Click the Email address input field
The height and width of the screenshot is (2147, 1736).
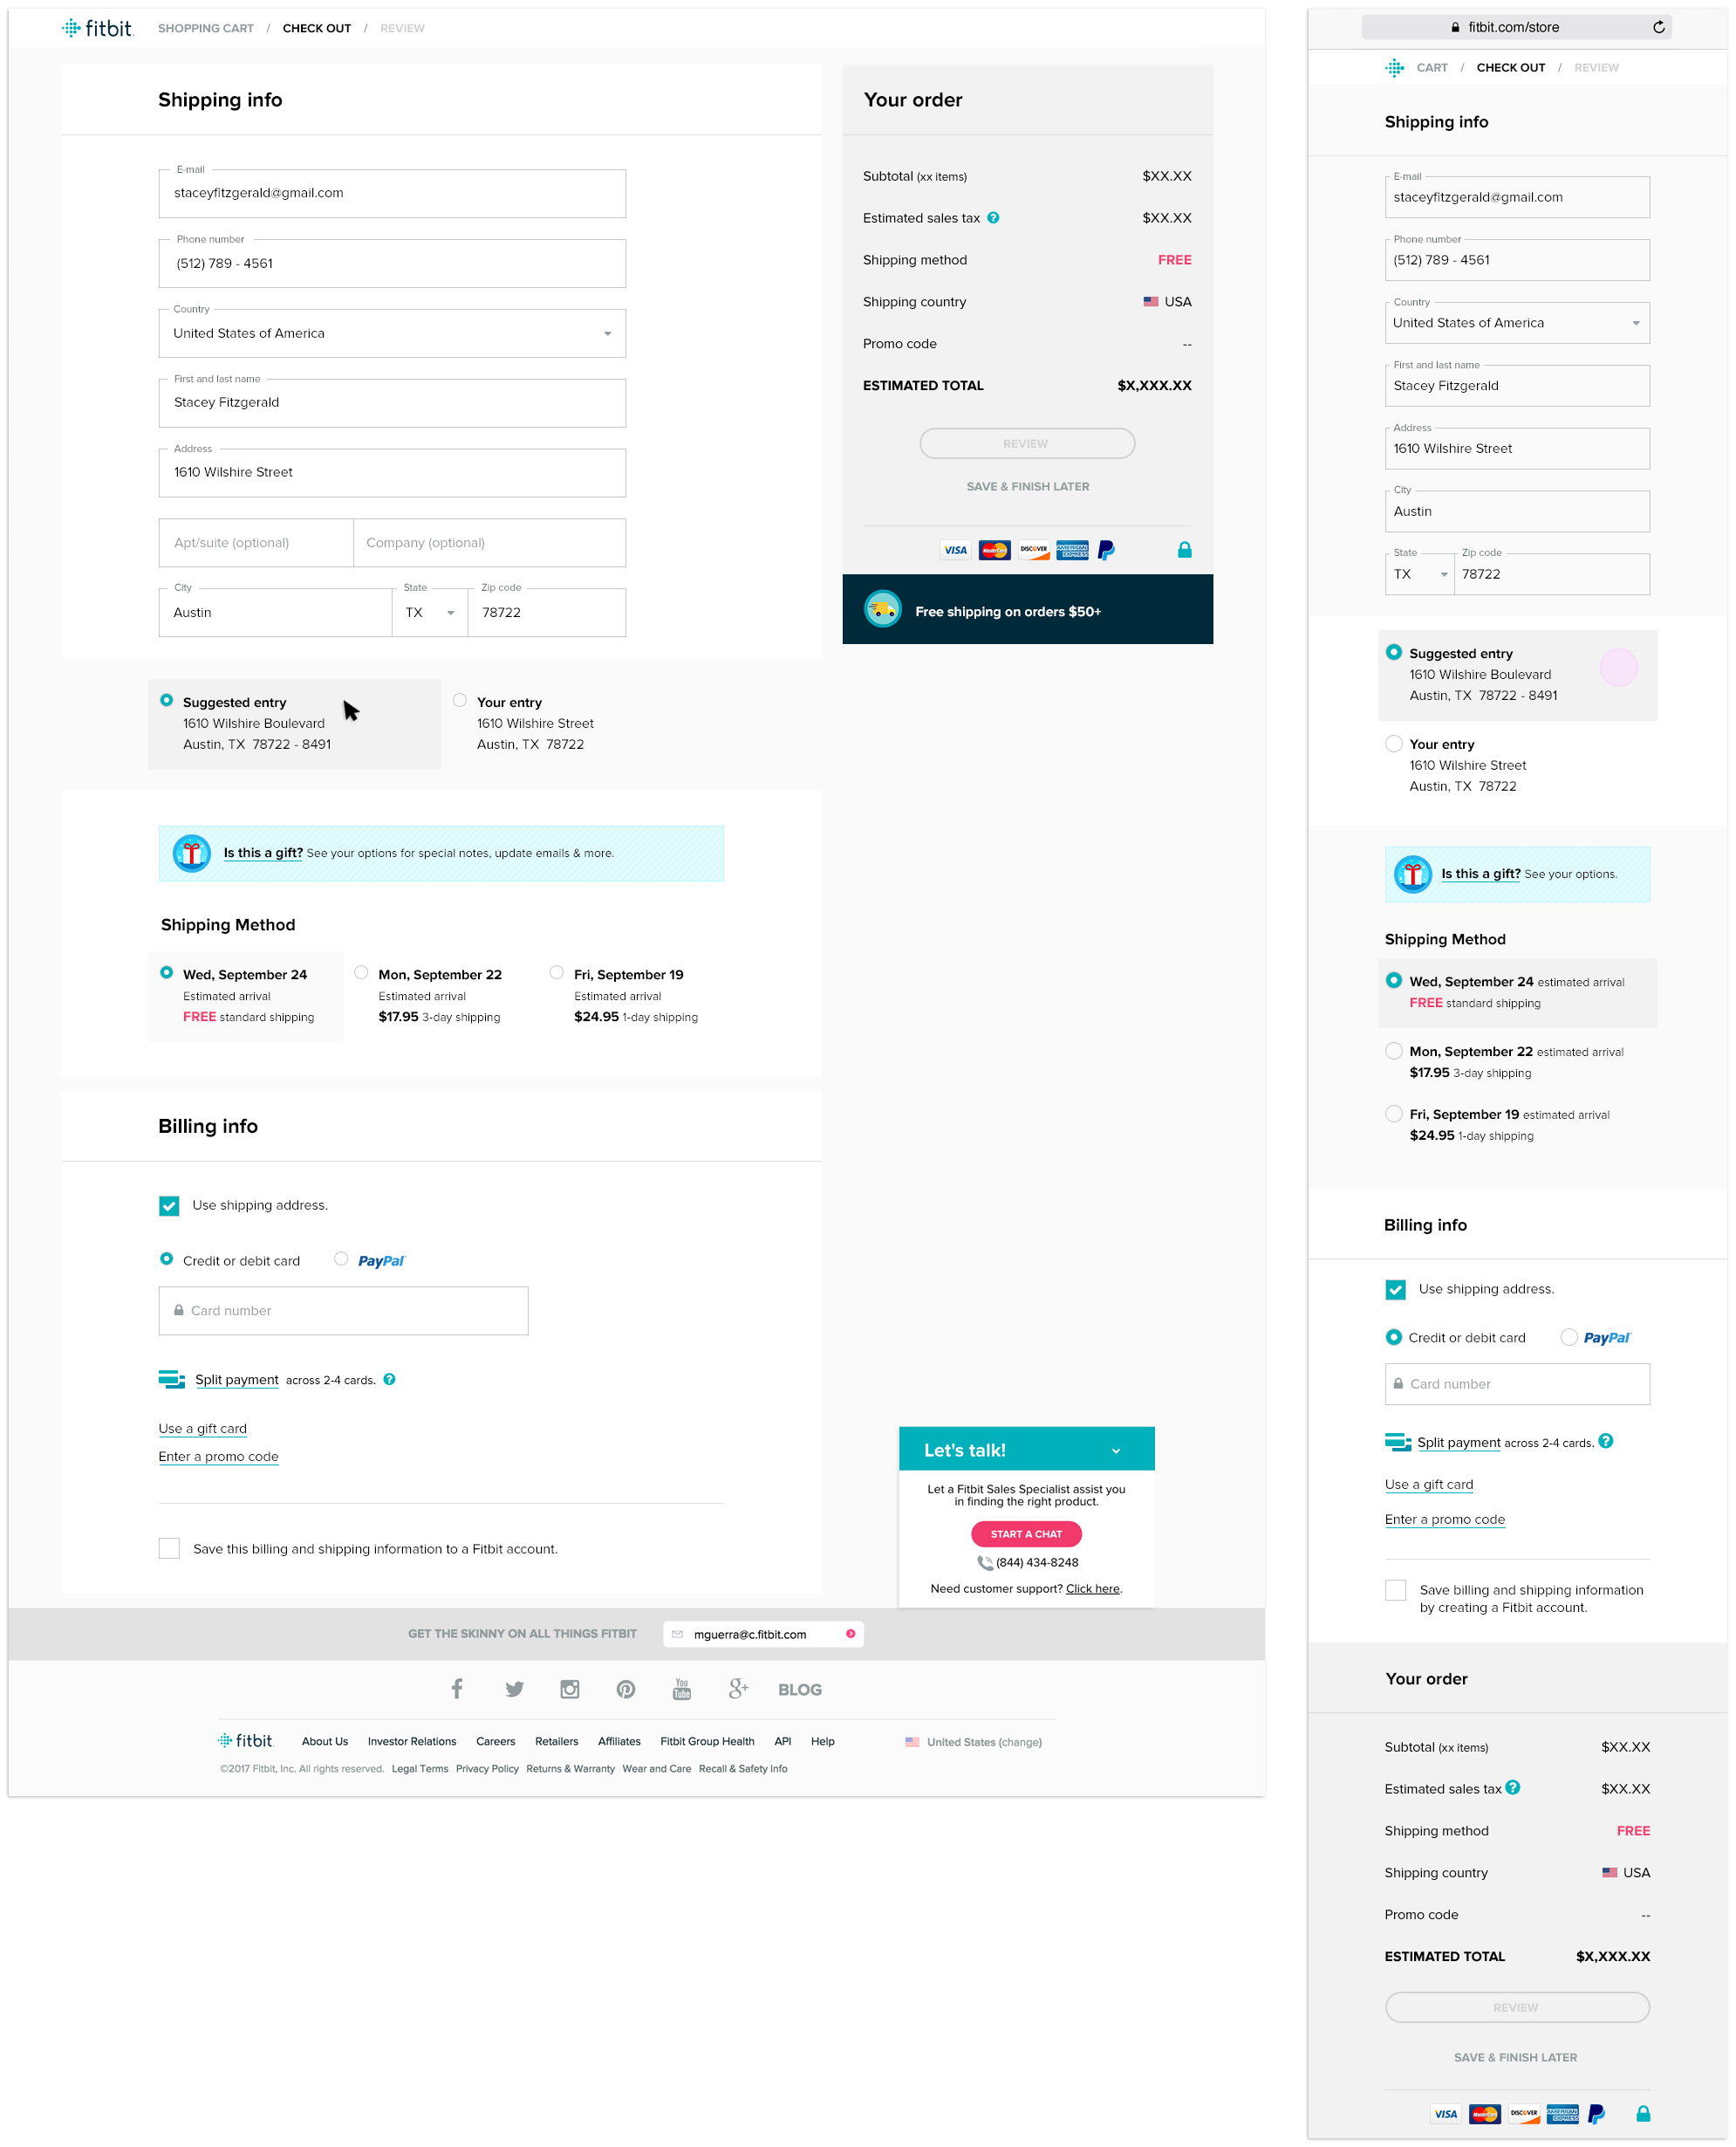pos(392,193)
